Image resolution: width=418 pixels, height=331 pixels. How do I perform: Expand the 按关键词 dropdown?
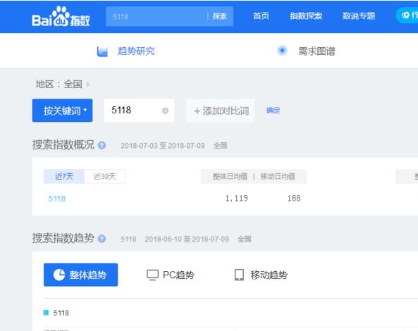pos(62,111)
